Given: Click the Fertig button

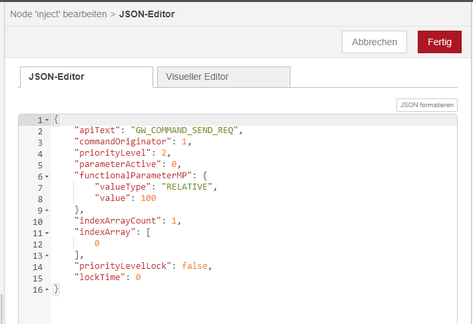Looking at the screenshot, I should 440,42.
